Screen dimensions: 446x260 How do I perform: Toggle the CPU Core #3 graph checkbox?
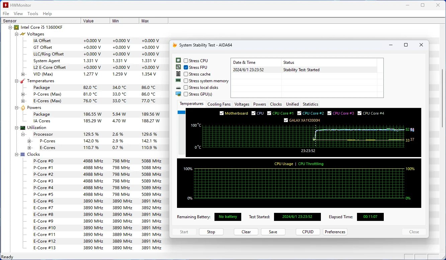[x=330, y=113]
